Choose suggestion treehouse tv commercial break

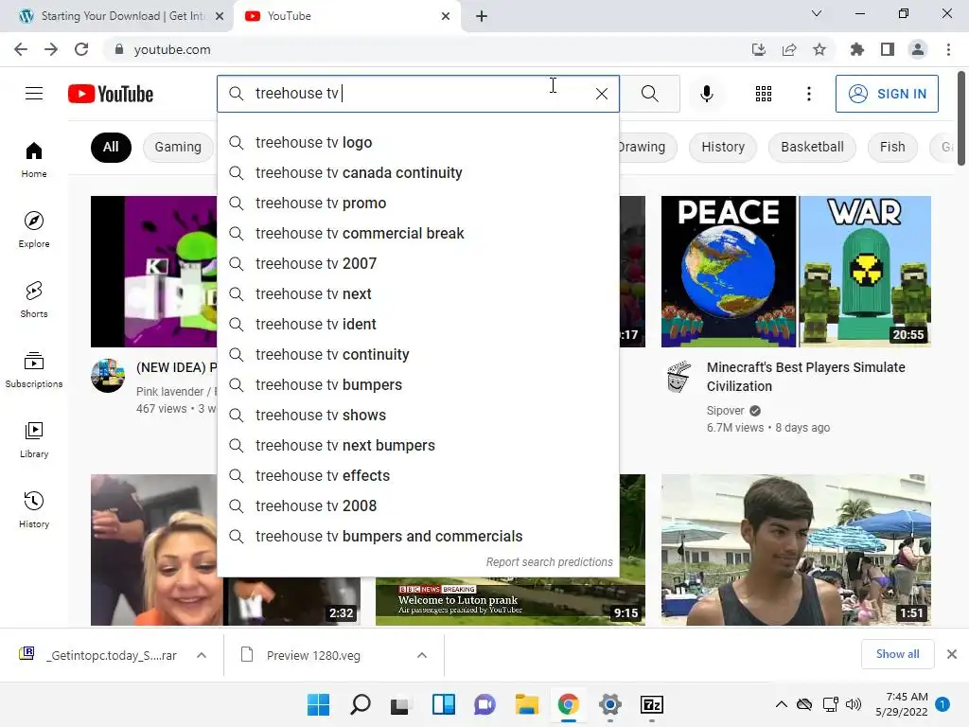coord(417,233)
